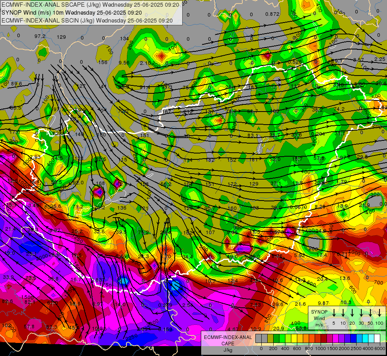387x356 pixels.
Task: Click the 21.6 value on the map
Action: point(300,304)
